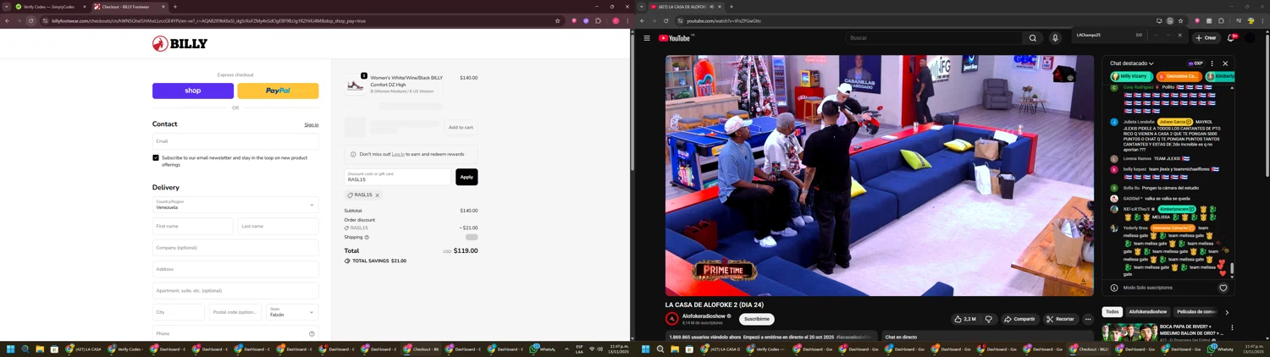Open new tab in the BILLY window
The image size is (1270, 357).
pyautogui.click(x=175, y=7)
